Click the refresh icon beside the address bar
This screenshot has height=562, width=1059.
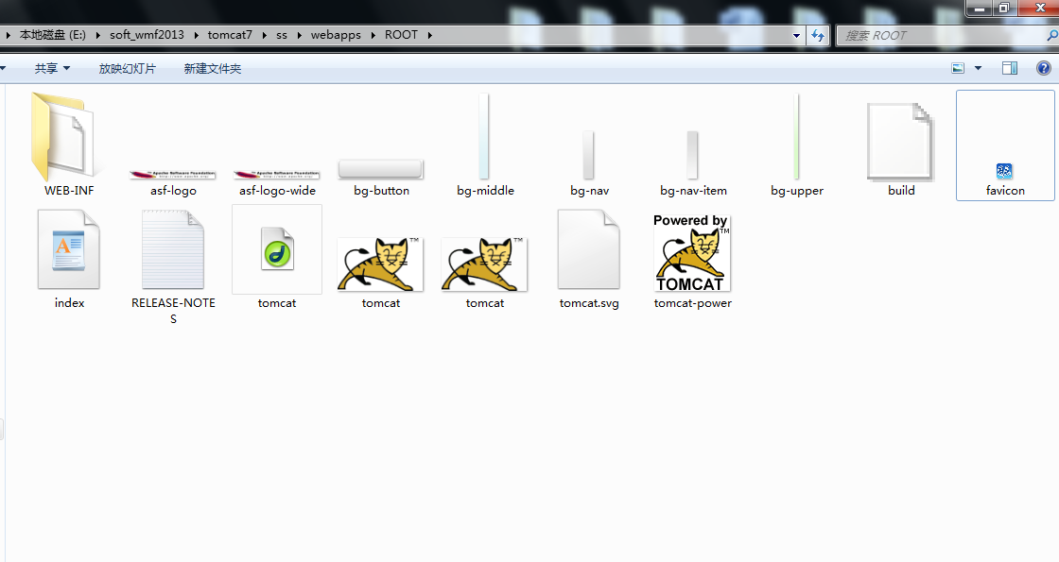click(818, 35)
